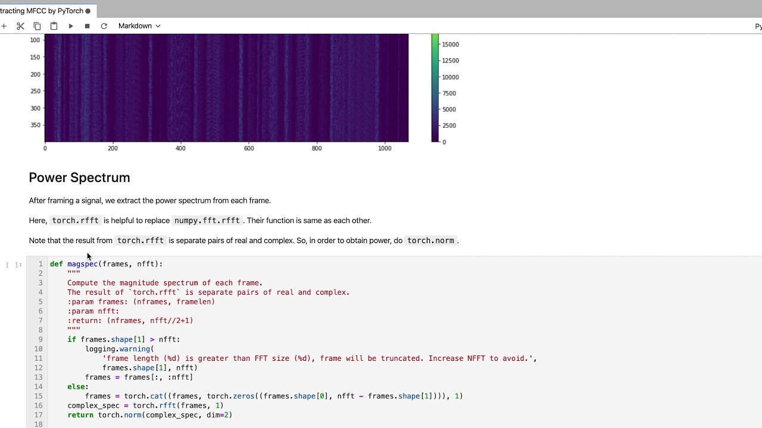
Task: Insert a new cell with the plus icon
Action: click(4, 26)
